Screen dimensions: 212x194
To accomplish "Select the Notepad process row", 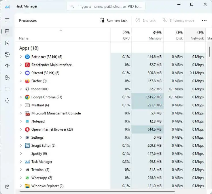I will pos(110,121).
